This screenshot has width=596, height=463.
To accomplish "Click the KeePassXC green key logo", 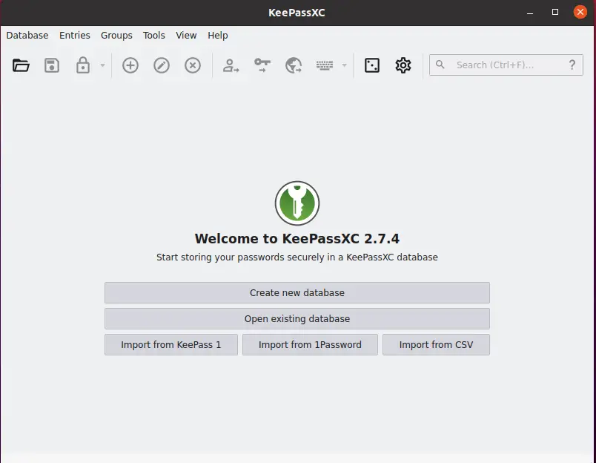I will (x=297, y=203).
